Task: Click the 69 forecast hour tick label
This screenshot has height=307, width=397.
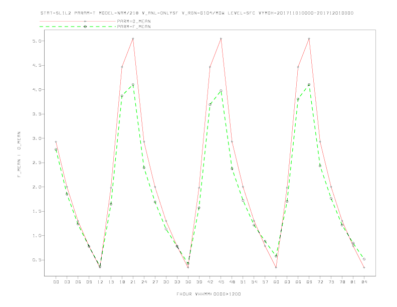Action: click(x=309, y=282)
